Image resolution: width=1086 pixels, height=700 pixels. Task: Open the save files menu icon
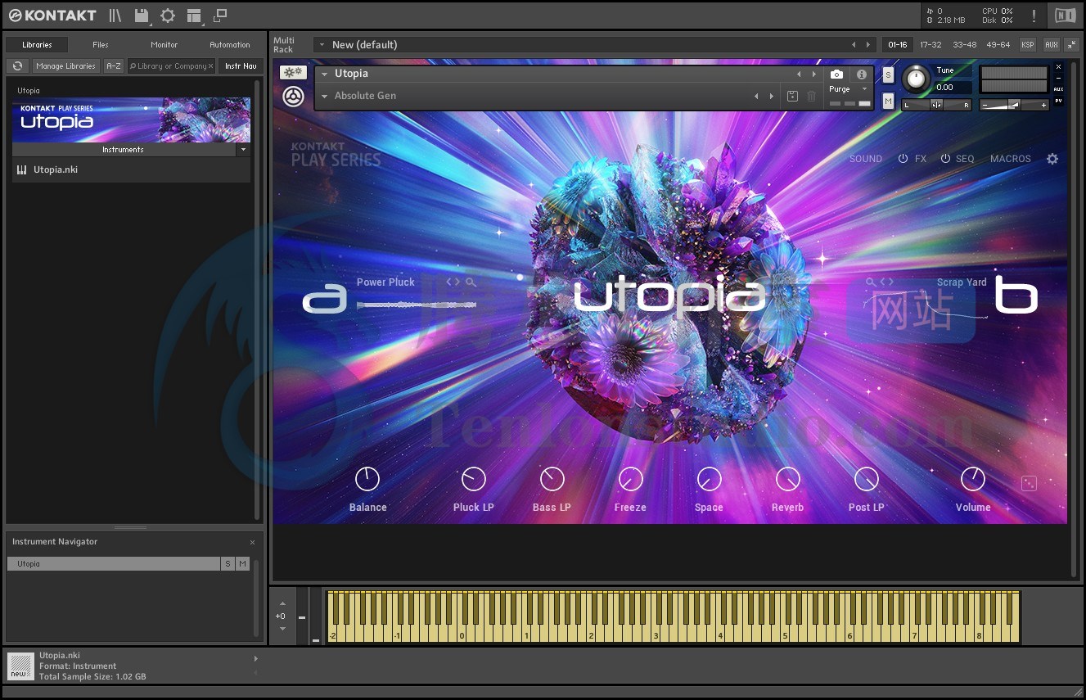pos(142,16)
